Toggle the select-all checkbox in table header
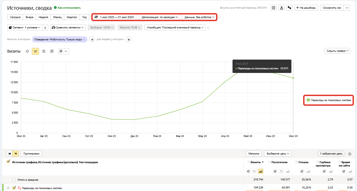Viewport: 357px width, 191px height. click(8, 162)
